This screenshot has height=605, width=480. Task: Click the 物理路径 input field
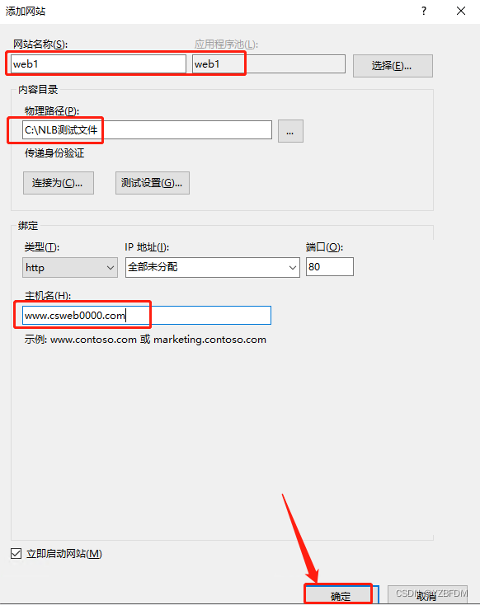pos(147,129)
